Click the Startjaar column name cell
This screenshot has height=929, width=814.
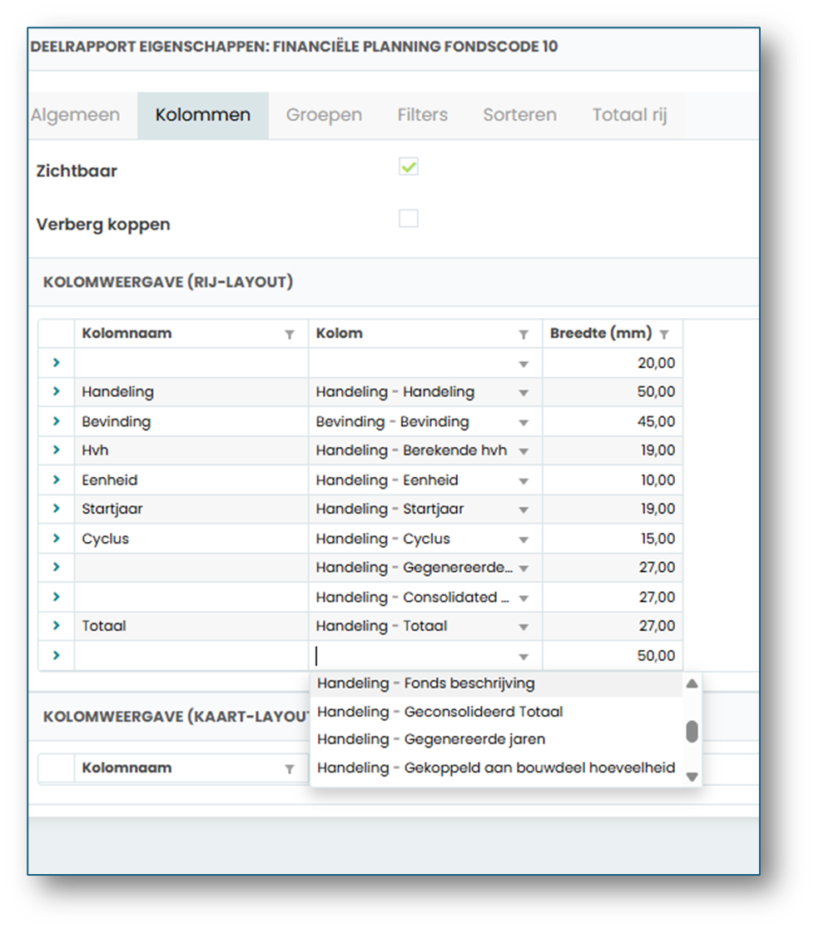point(191,509)
